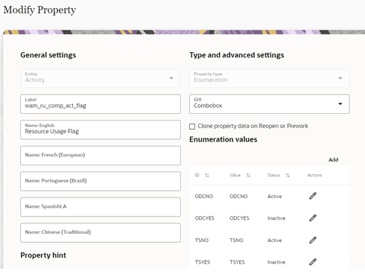Select the TSYES ID cell
Image resolution: width=365 pixels, height=280 pixels.
tap(203, 262)
